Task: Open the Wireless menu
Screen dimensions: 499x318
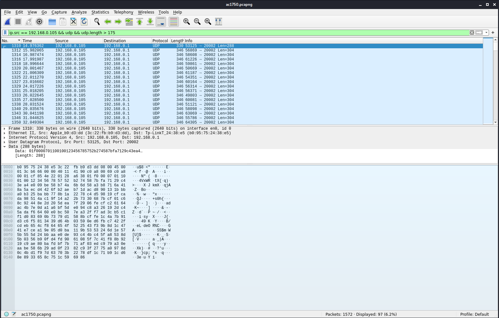Action: tap(146, 12)
